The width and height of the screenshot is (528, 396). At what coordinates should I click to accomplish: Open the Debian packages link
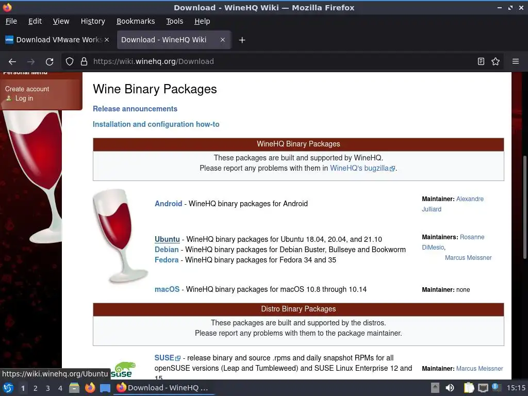[167, 250]
